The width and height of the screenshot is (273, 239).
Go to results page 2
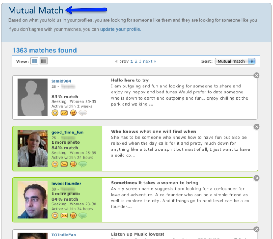[x=136, y=61]
